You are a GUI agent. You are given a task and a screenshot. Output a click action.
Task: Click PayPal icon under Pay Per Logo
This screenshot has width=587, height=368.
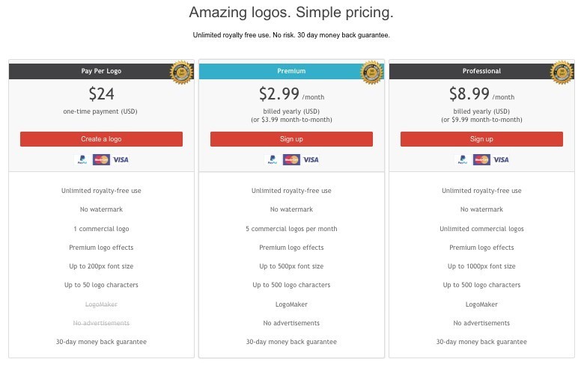pyautogui.click(x=82, y=160)
